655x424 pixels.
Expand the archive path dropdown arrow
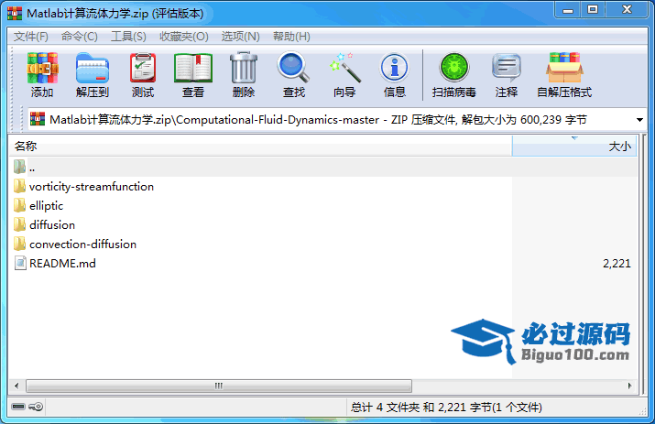[638, 120]
